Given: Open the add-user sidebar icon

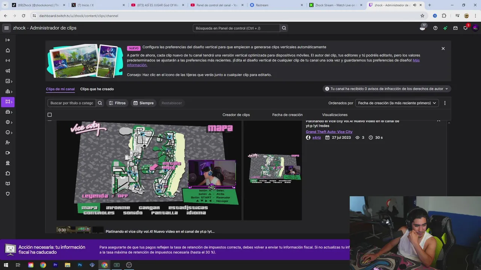Looking at the screenshot, I should tap(8, 142).
